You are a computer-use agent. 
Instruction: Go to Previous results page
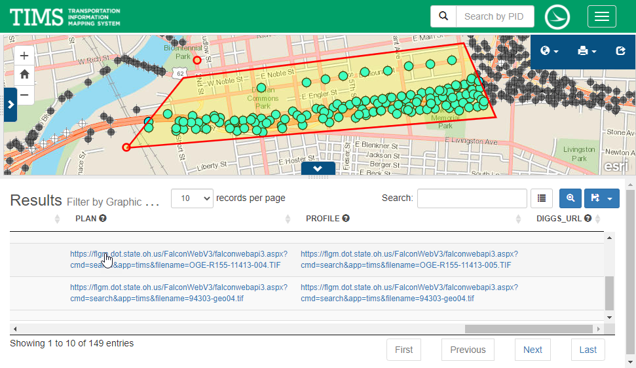[x=468, y=350]
